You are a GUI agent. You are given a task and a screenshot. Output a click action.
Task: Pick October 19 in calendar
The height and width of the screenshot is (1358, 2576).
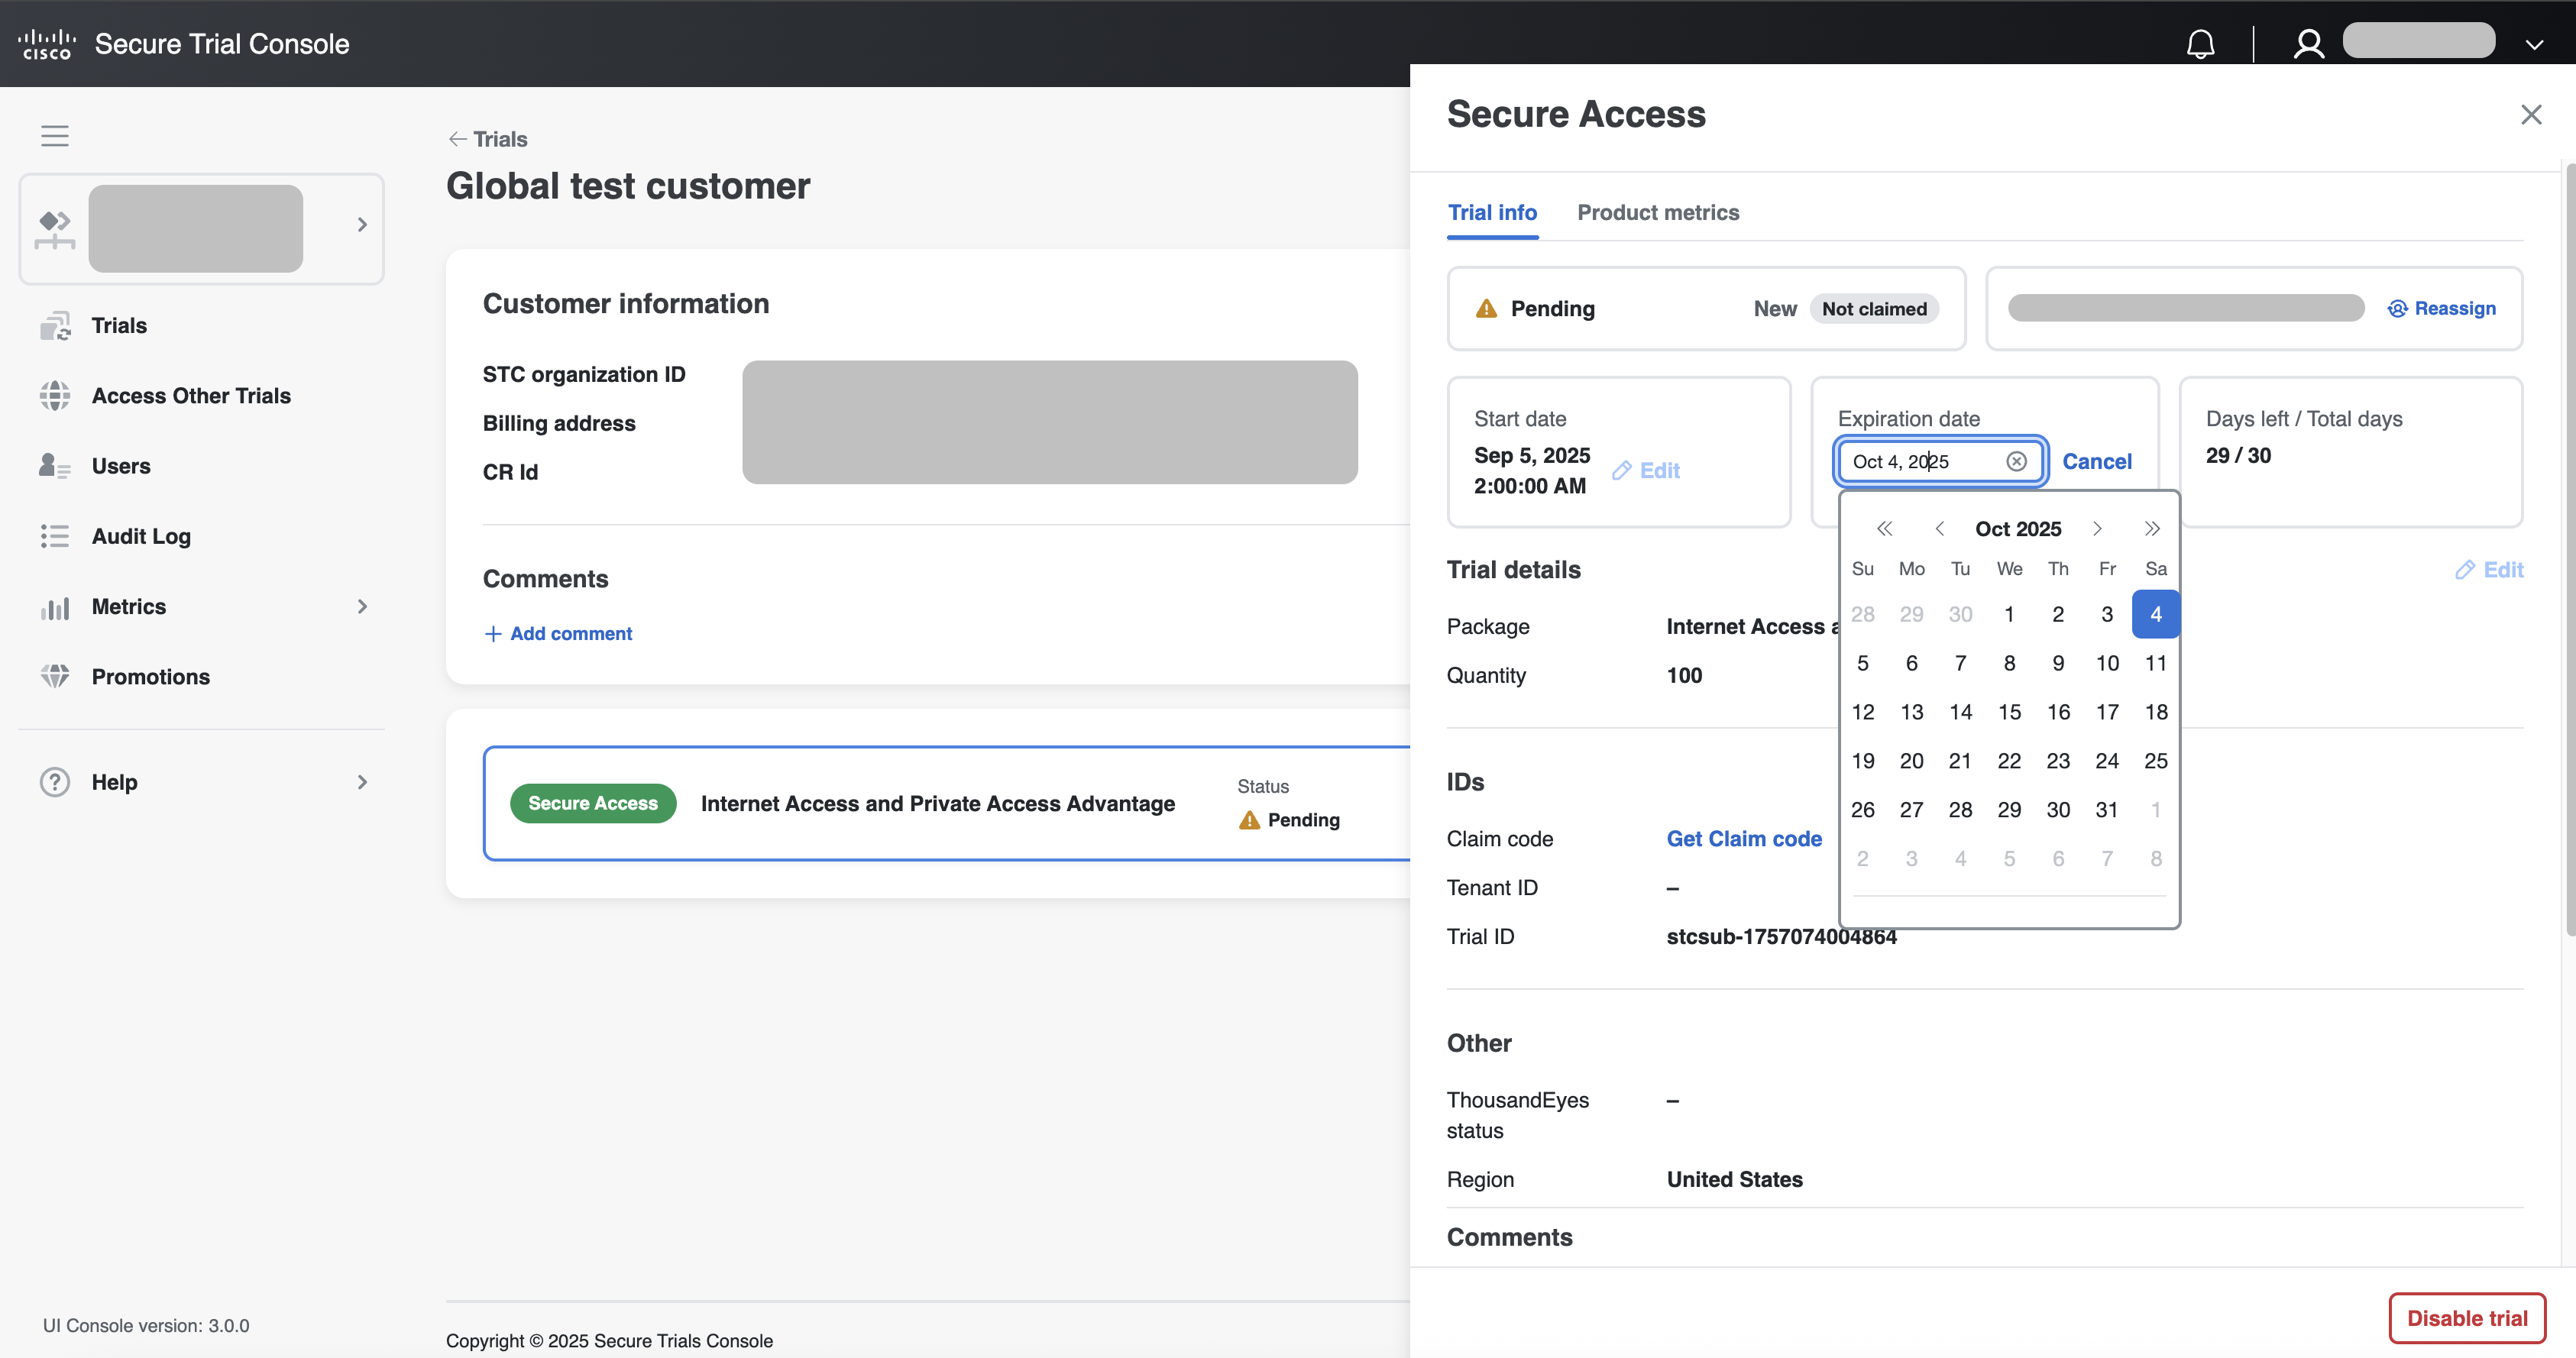1862,761
